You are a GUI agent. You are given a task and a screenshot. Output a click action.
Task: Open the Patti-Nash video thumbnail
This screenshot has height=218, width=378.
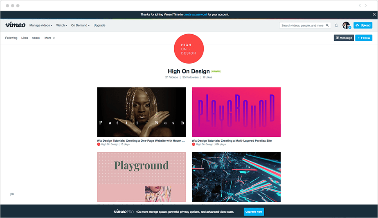point(141,112)
